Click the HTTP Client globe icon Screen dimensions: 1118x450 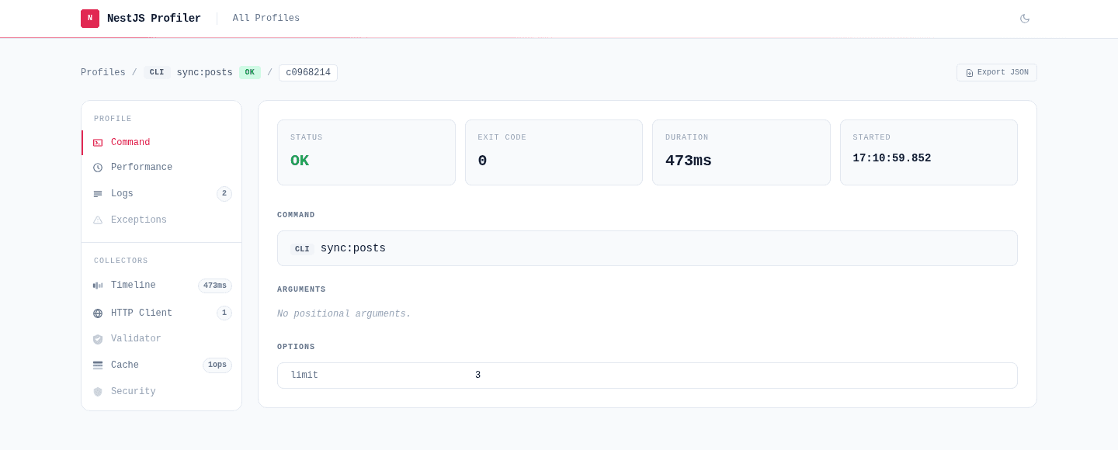[98, 313]
